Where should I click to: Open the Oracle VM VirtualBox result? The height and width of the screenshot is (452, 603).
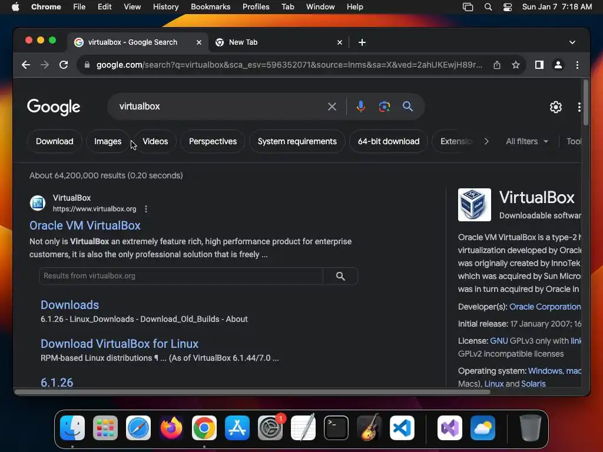pyautogui.click(x=85, y=225)
